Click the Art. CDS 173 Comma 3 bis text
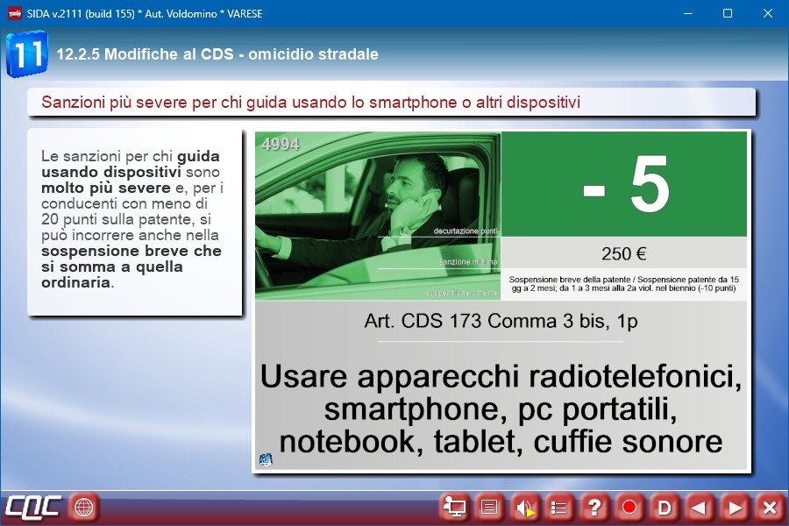 tap(501, 321)
